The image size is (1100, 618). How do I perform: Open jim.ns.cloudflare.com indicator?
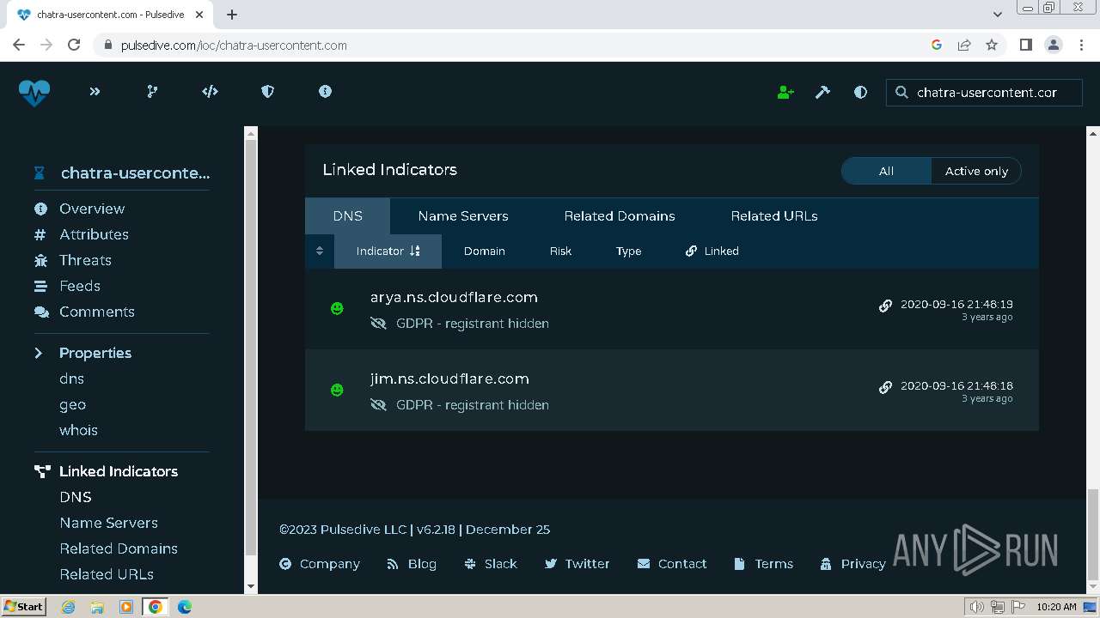click(449, 379)
